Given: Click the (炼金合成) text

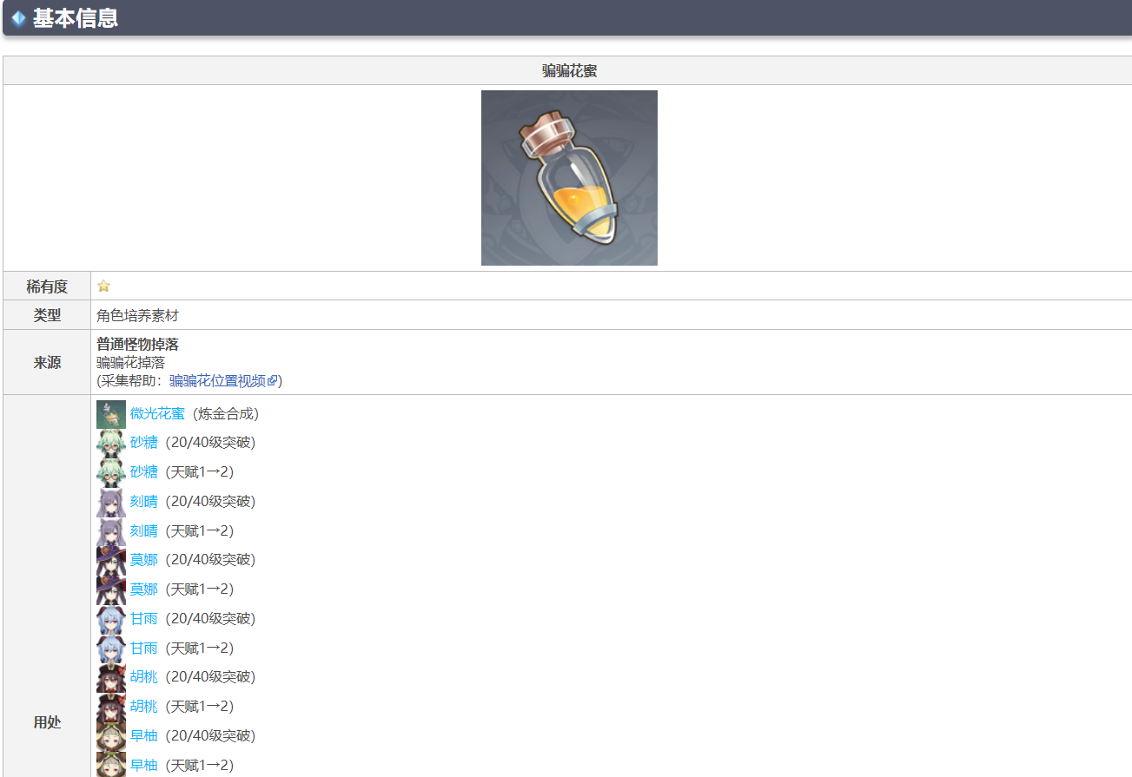Looking at the screenshot, I should point(226,414).
